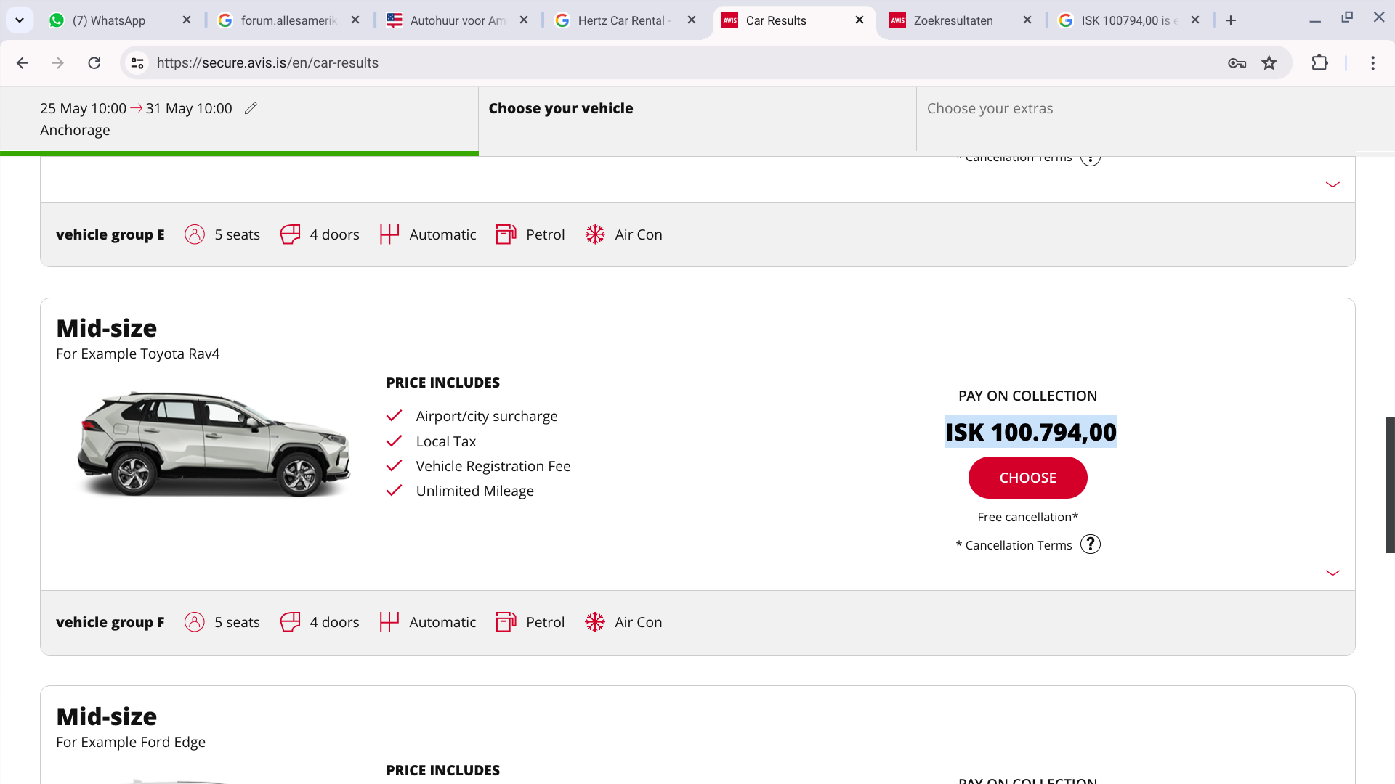Screen dimensions: 1395x784
Task: Click the Toyota Rav4 car image
Action: pos(214,444)
